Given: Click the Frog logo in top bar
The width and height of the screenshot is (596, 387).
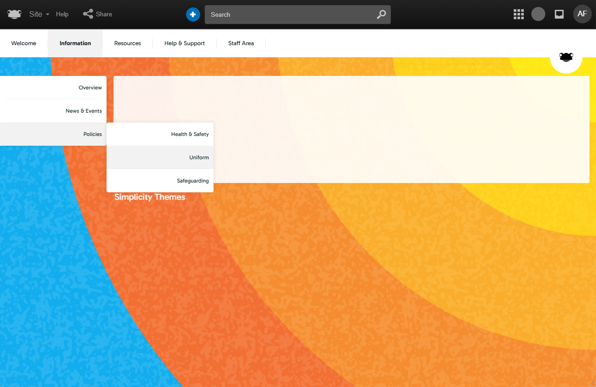Looking at the screenshot, I should (14, 14).
